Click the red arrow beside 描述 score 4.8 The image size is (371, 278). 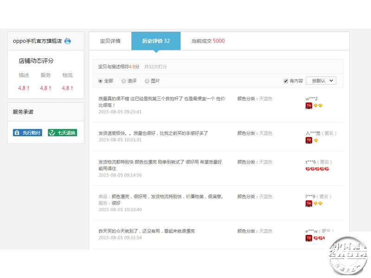(28, 88)
